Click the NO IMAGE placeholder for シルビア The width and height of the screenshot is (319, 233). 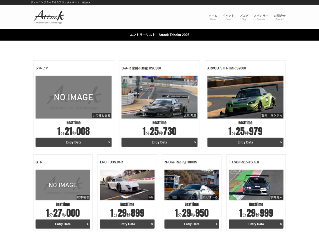pyautogui.click(x=74, y=97)
